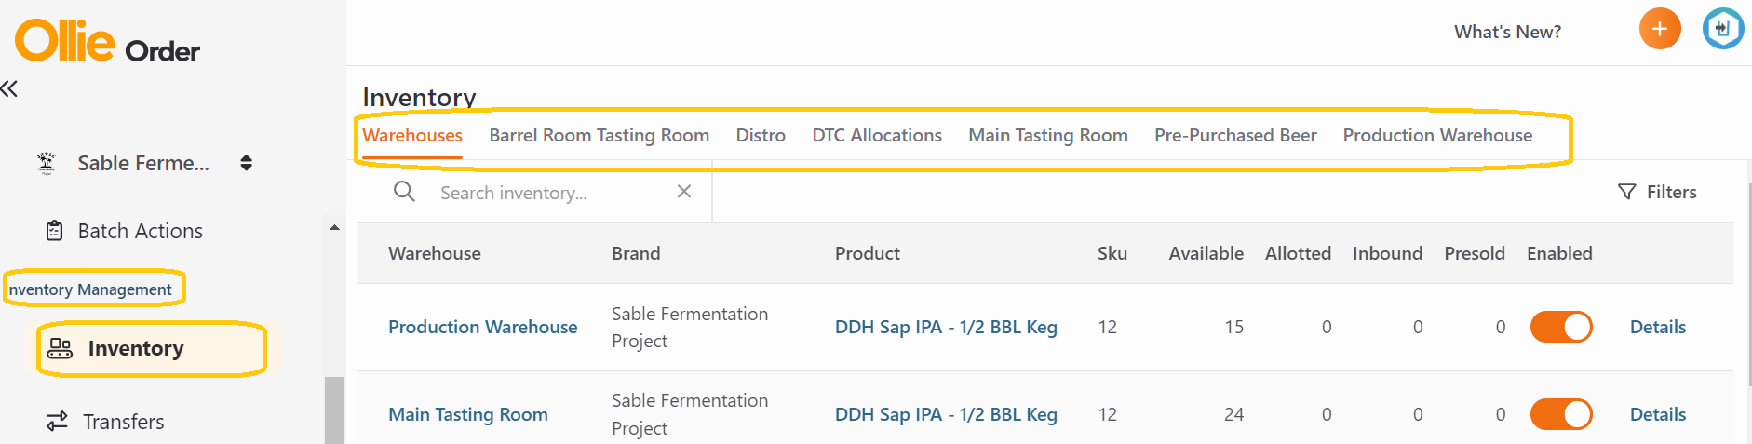
Task: Switch to the Distro tab
Action: tap(761, 135)
